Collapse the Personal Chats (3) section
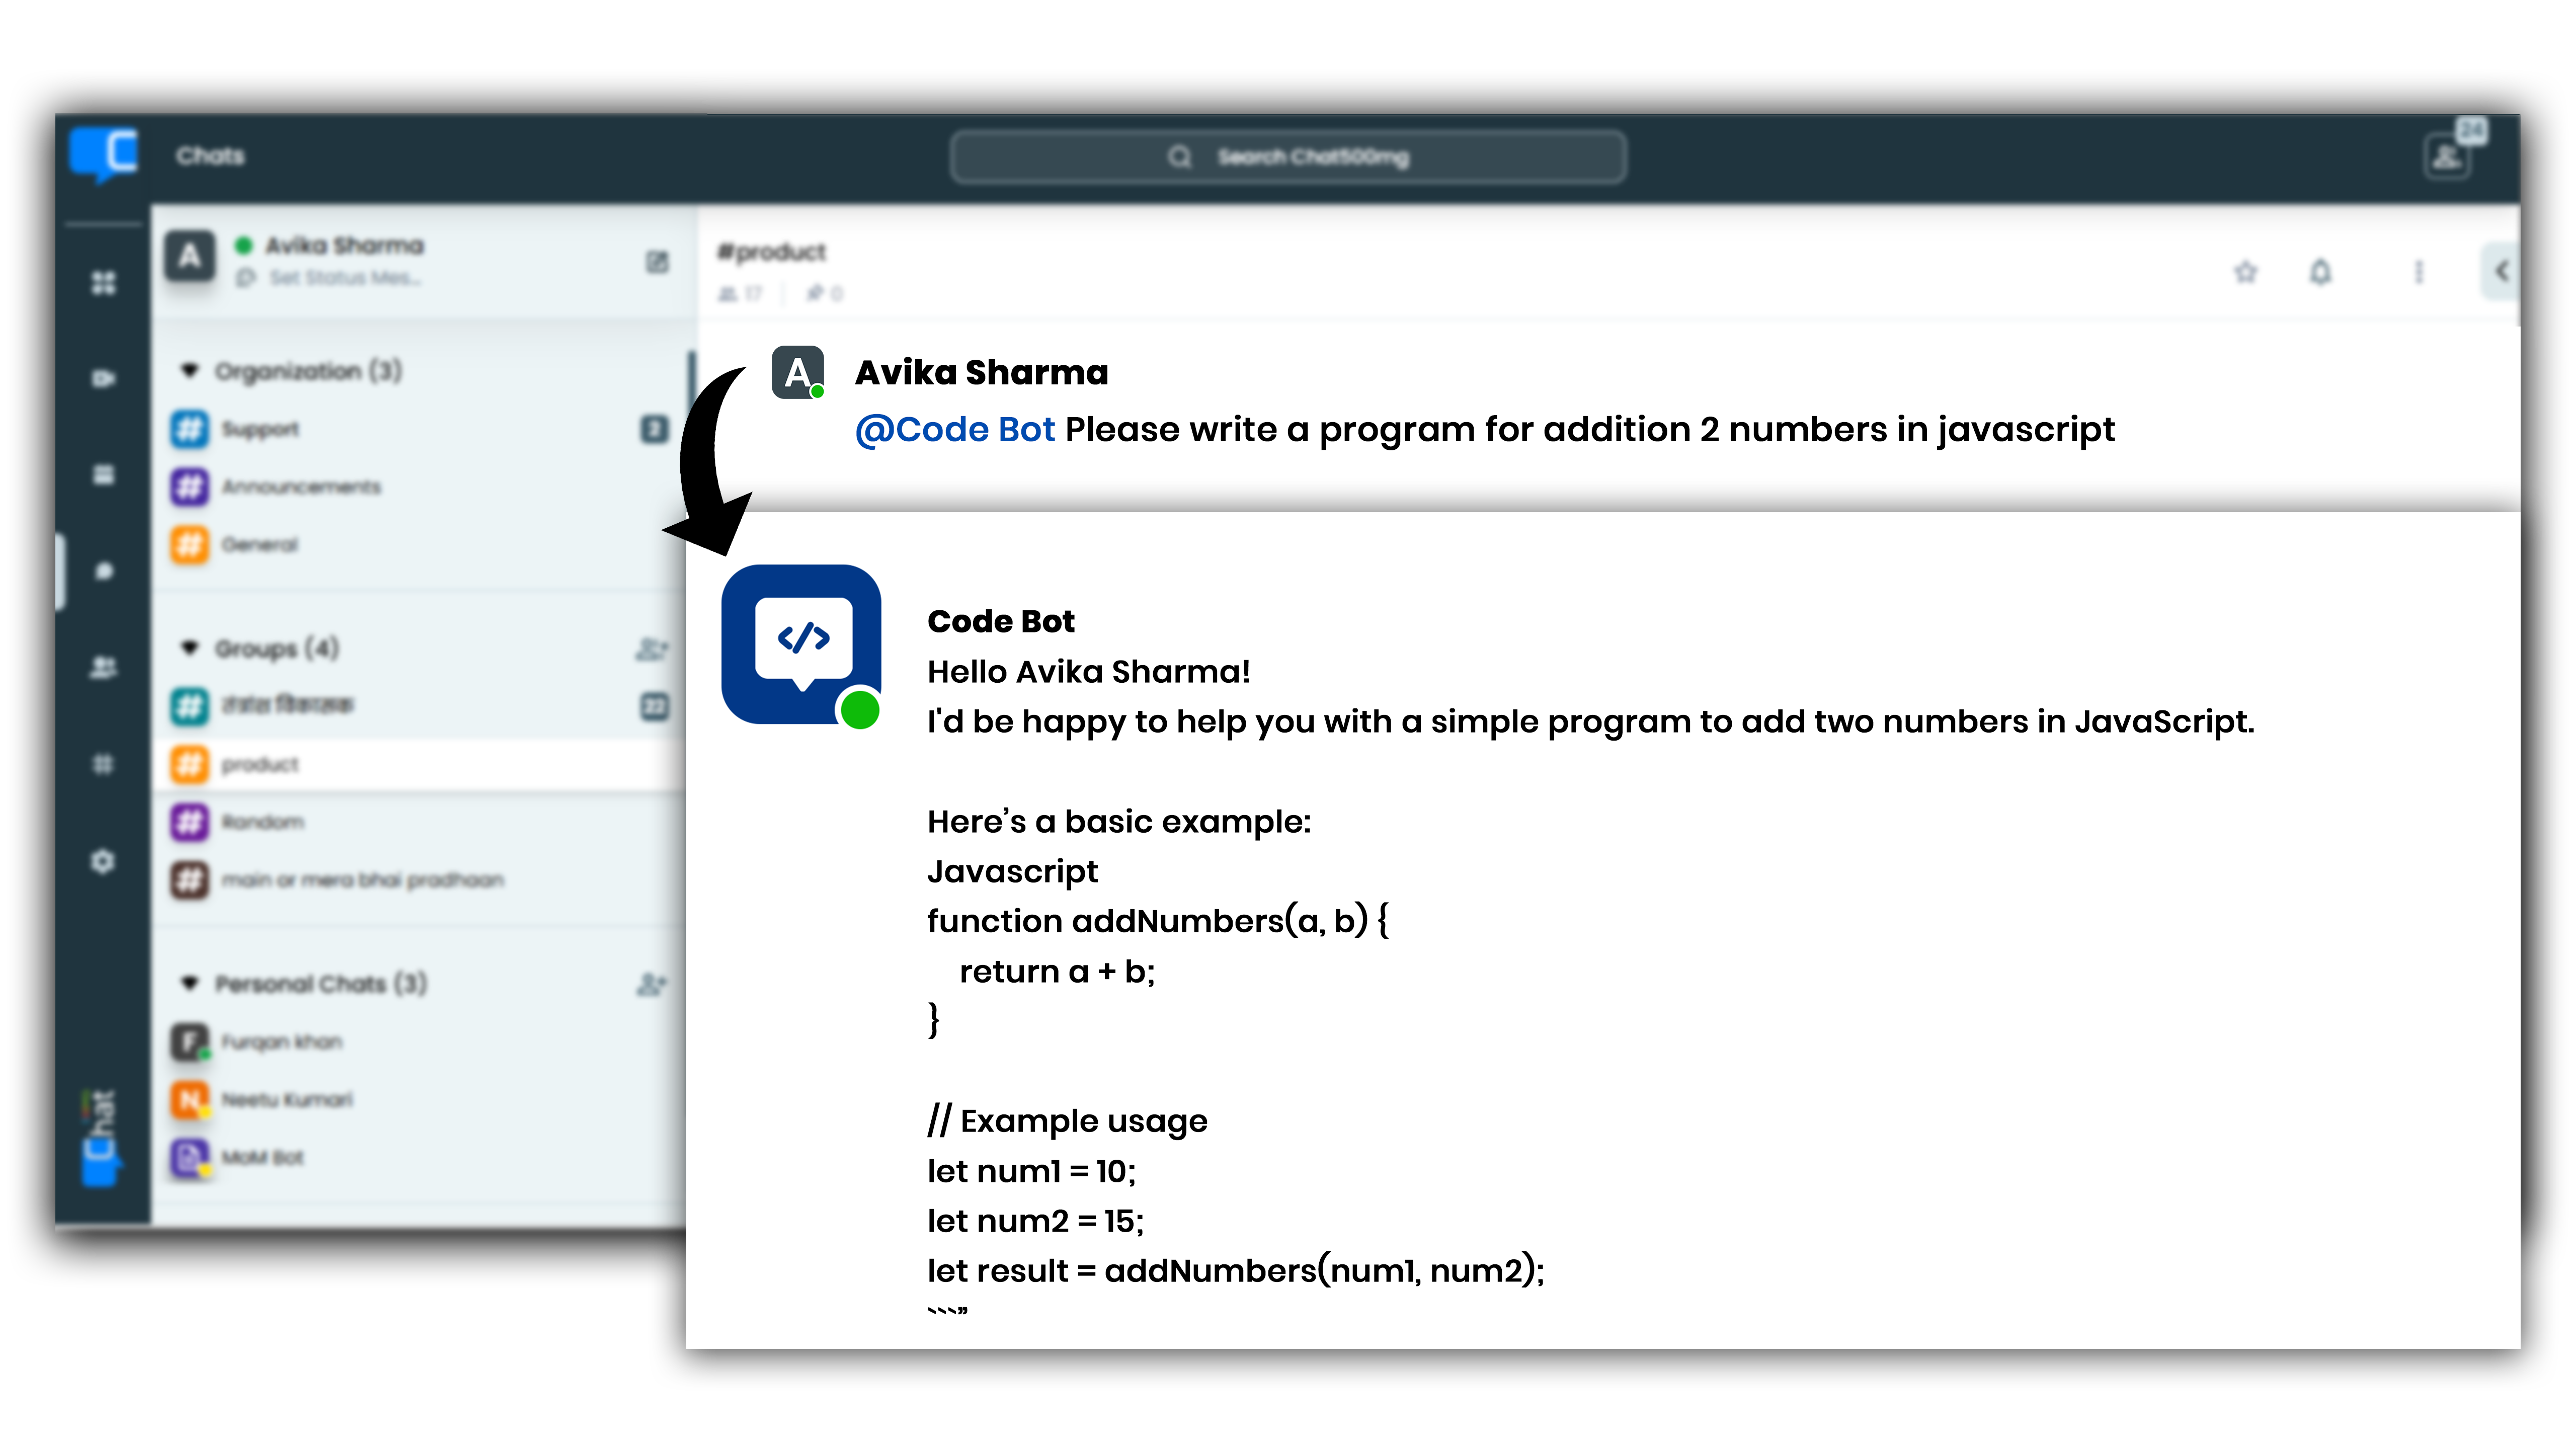2576x1449 pixels. pyautogui.click(x=190, y=983)
